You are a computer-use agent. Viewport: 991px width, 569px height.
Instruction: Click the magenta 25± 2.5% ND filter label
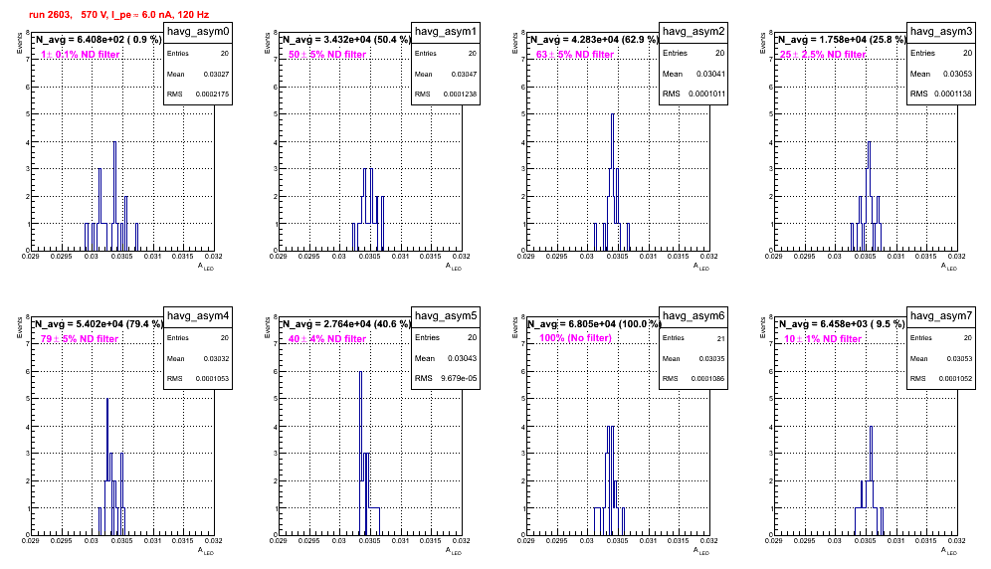pyautogui.click(x=823, y=55)
